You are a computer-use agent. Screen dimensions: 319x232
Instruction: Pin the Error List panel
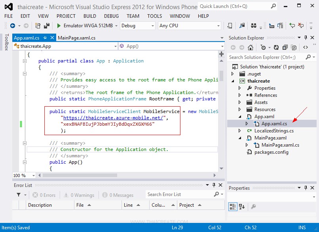click(x=214, y=185)
